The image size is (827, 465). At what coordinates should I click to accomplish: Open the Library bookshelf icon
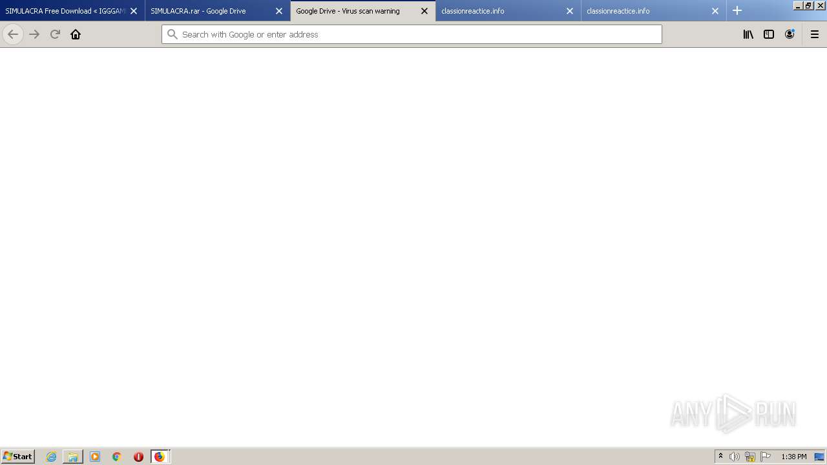click(x=748, y=34)
